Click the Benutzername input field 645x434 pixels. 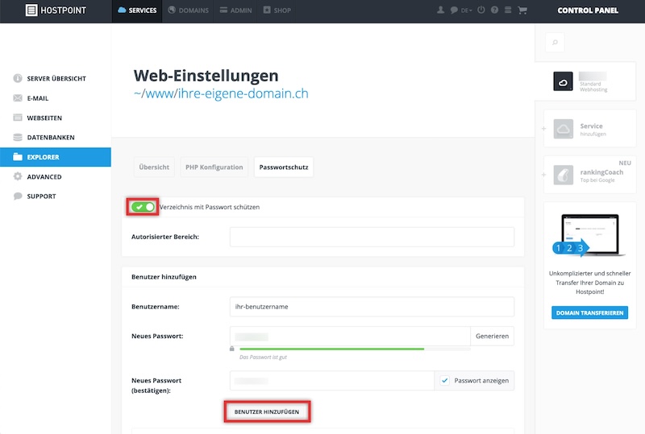[x=372, y=307]
